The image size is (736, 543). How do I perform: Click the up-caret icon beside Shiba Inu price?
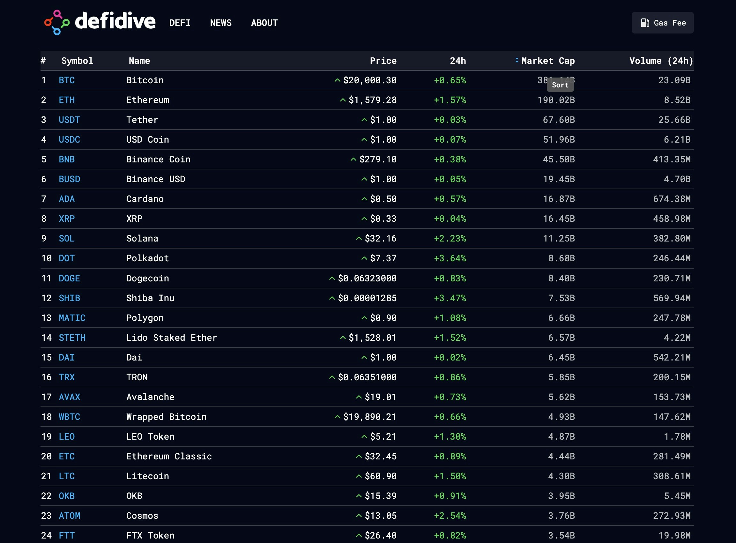pyautogui.click(x=332, y=298)
